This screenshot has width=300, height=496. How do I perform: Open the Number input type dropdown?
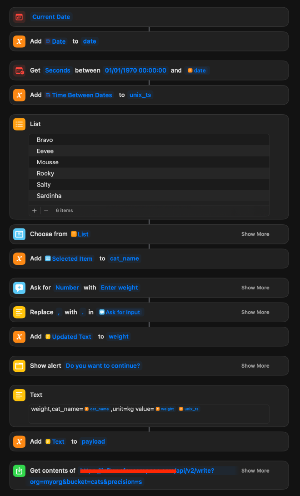67,288
